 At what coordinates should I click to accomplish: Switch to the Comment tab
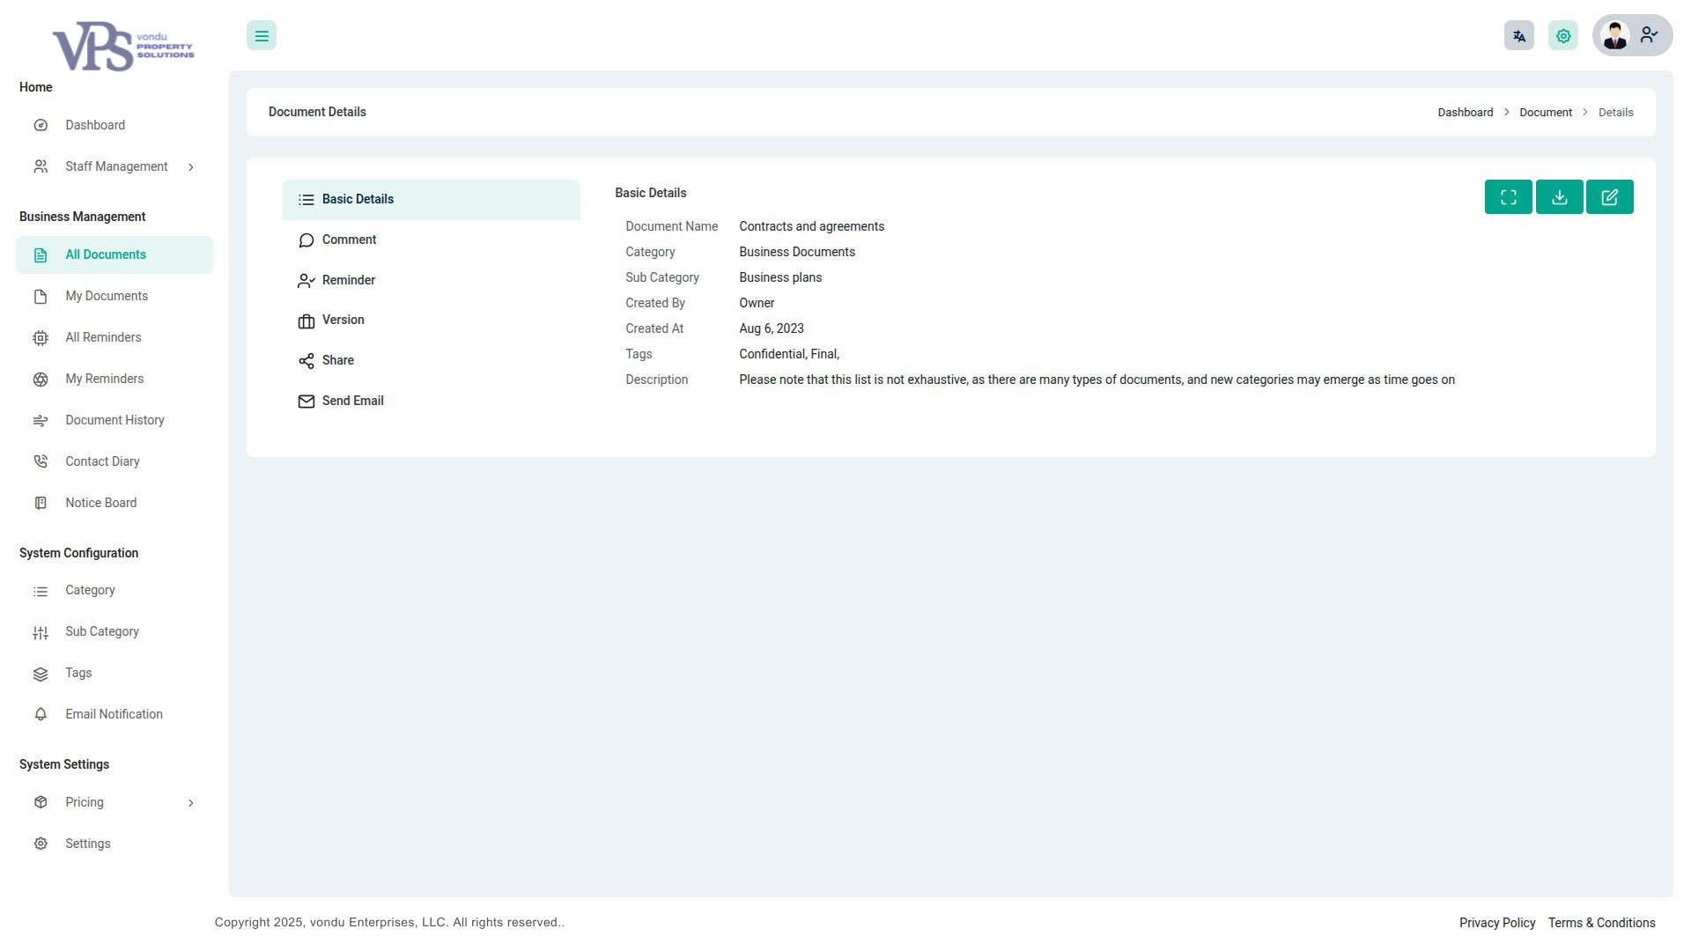tap(349, 240)
